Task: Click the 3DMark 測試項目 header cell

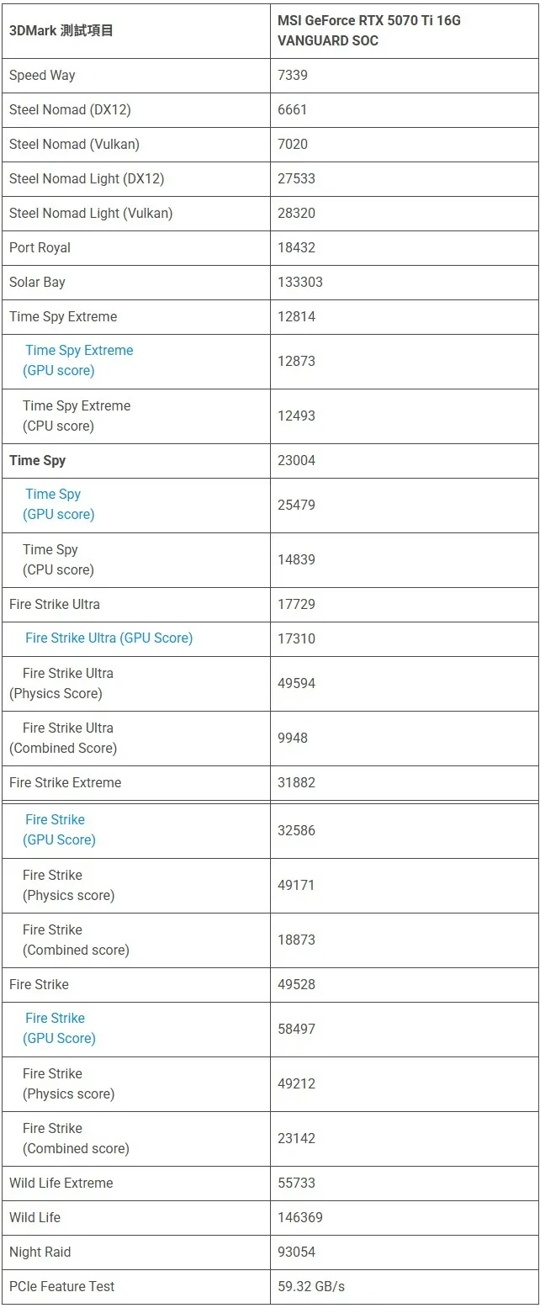Action: pyautogui.click(x=61, y=31)
